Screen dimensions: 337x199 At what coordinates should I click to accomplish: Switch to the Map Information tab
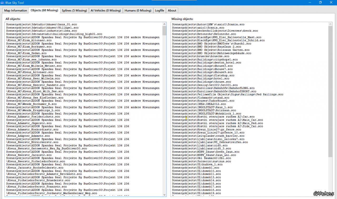[x=16, y=11]
